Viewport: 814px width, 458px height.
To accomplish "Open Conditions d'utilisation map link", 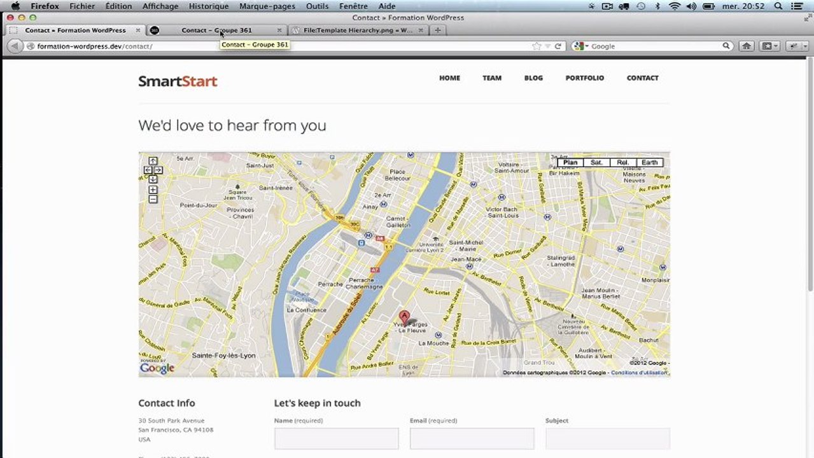I will coord(639,373).
